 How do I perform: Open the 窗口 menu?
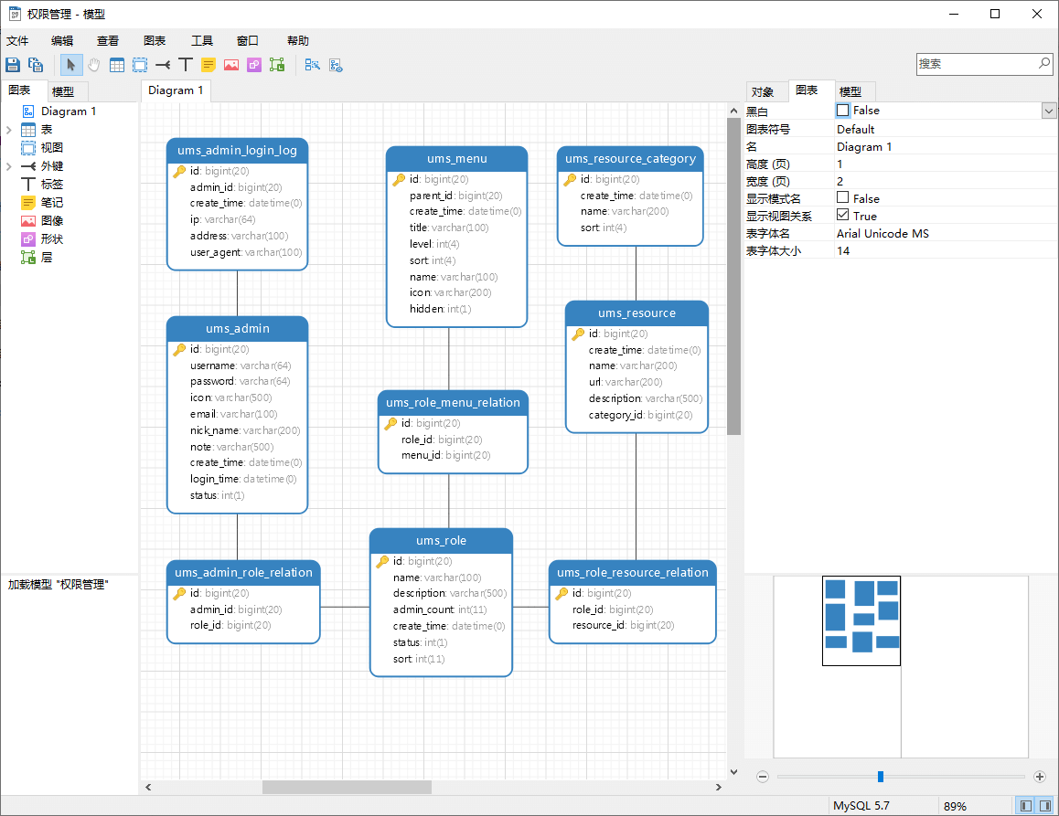(x=248, y=40)
